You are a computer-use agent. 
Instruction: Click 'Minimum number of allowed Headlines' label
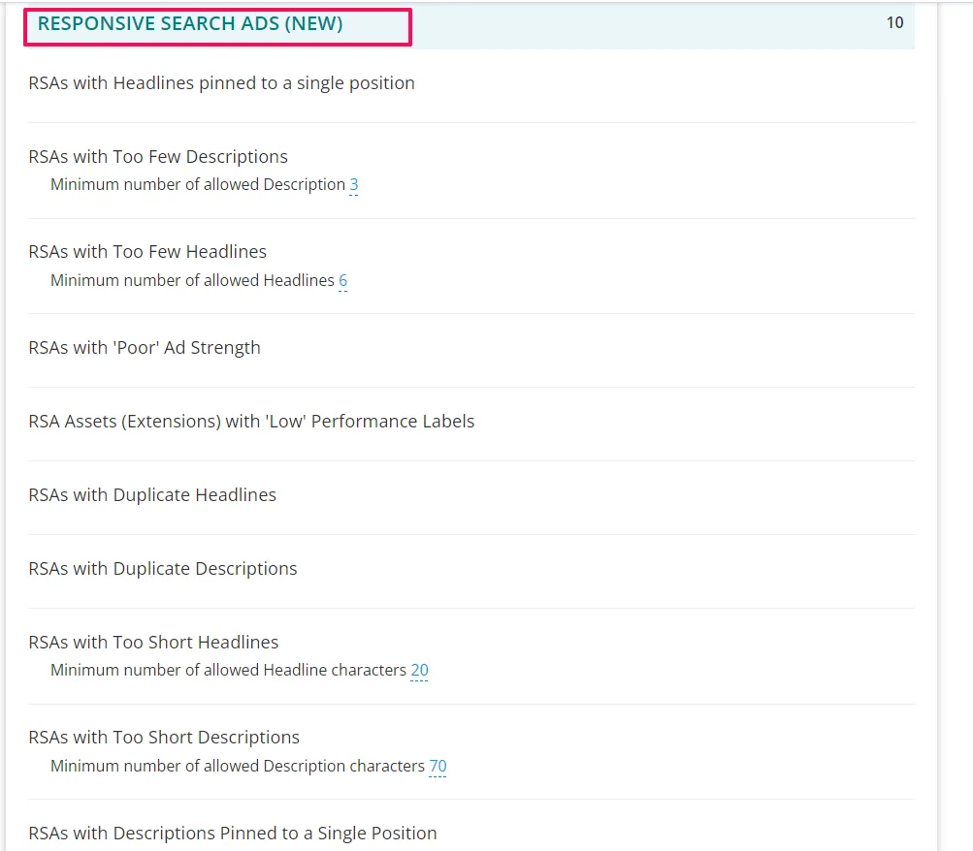click(192, 281)
